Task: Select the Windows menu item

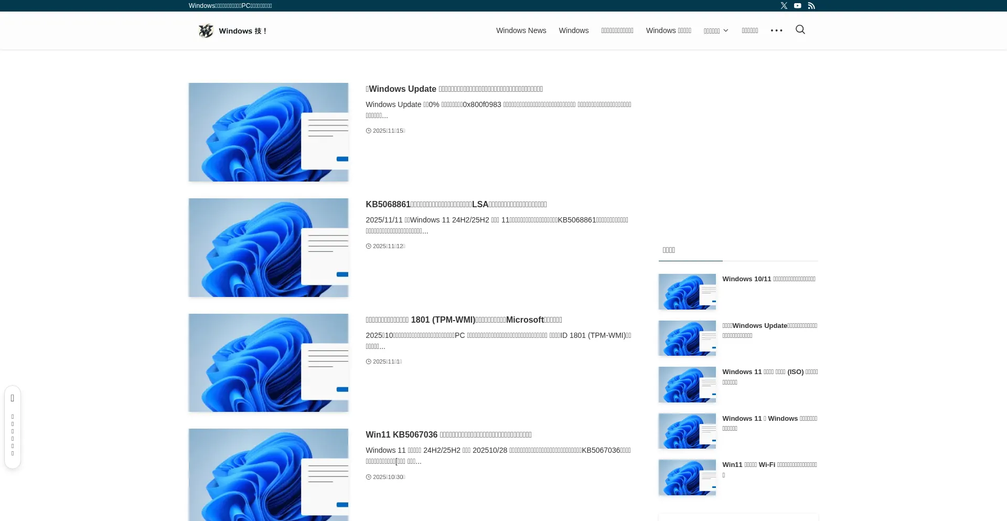Action: coord(573,30)
